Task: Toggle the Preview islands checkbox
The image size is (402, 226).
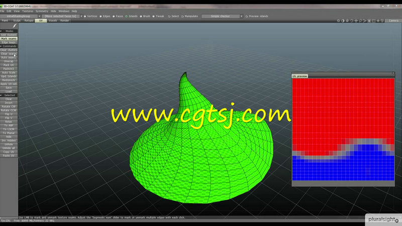Action: 247,16
